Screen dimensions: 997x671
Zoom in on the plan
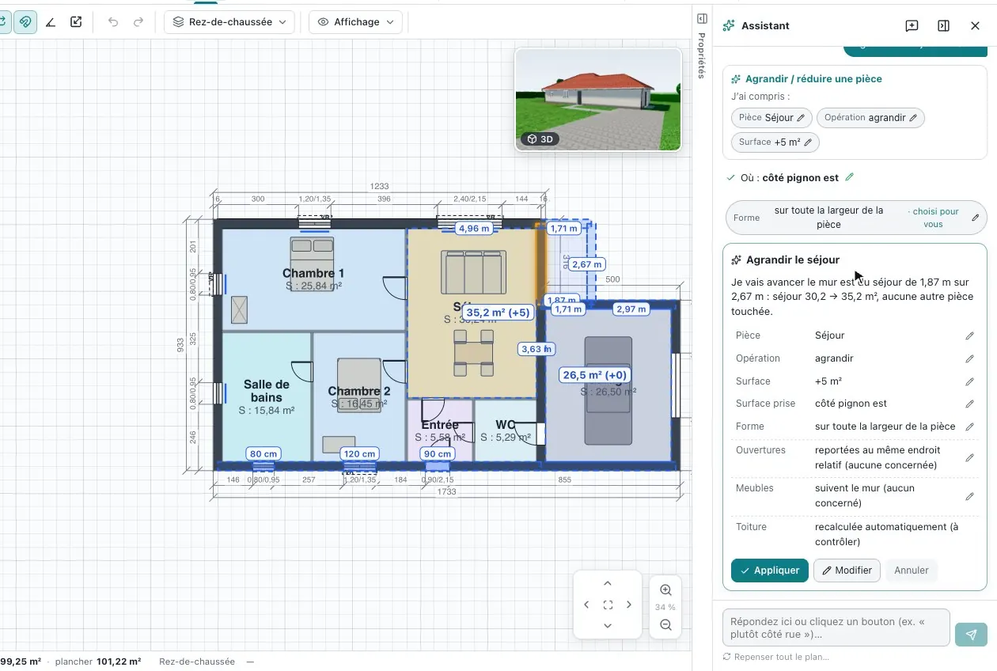tap(665, 589)
